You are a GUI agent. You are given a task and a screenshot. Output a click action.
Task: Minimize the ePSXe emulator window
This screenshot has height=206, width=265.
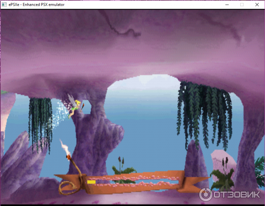227,4
